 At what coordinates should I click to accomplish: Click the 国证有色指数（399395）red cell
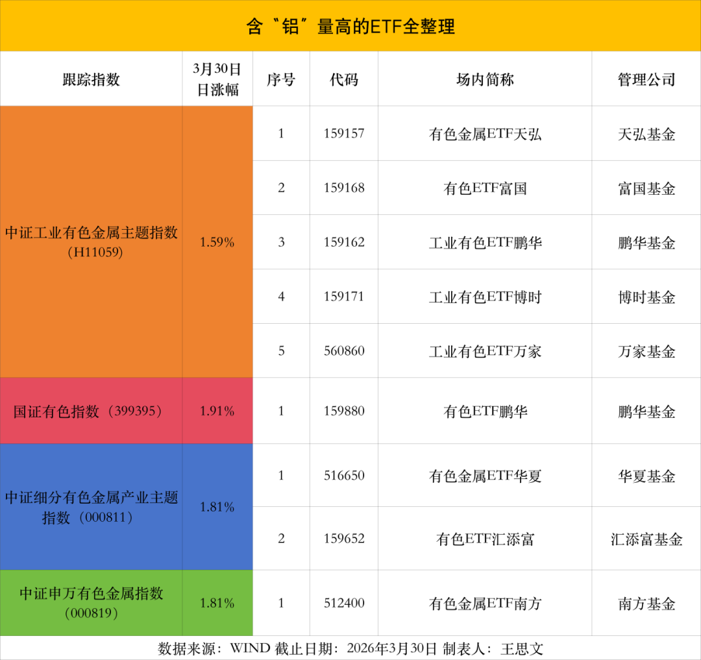coord(91,411)
